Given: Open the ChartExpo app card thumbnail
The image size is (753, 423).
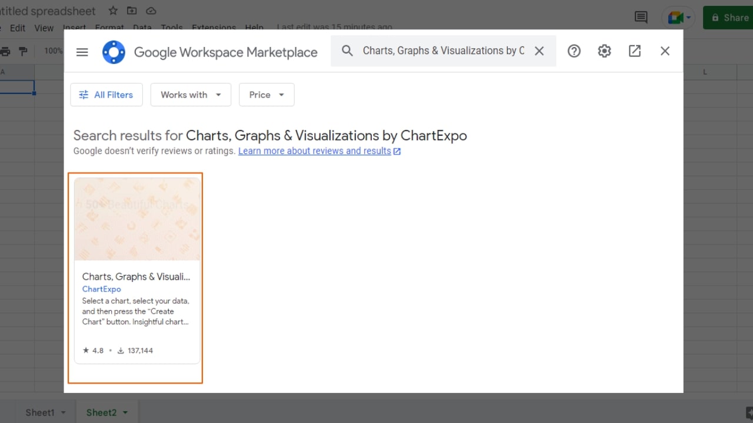Looking at the screenshot, I should 137,219.
